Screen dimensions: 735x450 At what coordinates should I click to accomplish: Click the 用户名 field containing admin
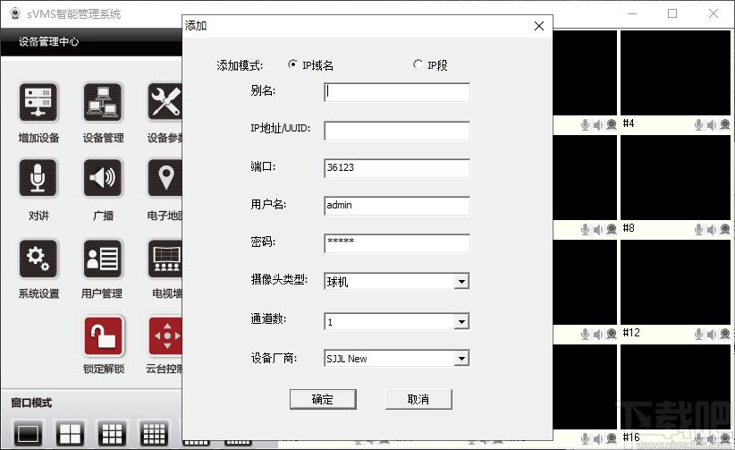coord(397,206)
